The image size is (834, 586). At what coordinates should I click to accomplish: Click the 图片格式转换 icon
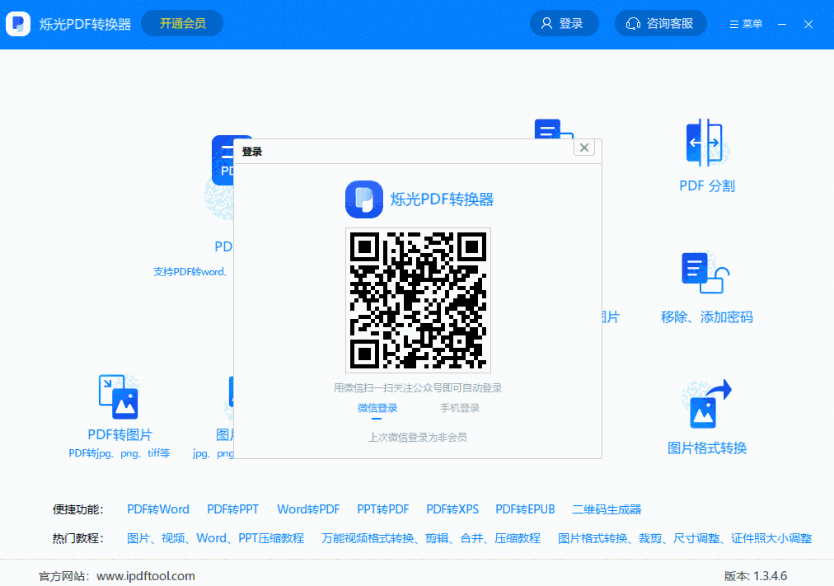pos(706,404)
